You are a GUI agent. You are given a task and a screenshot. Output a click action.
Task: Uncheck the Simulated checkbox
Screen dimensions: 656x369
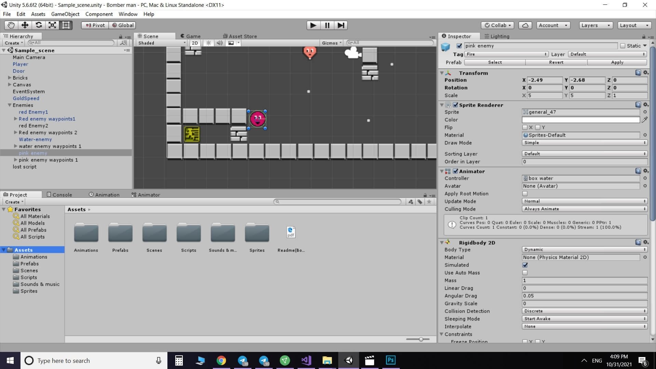coord(525,265)
